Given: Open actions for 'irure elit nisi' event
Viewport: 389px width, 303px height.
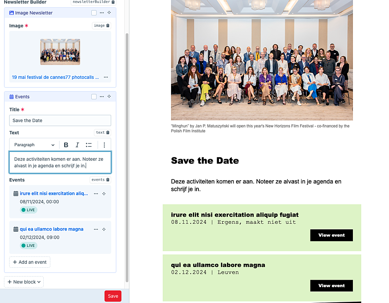Looking at the screenshot, I should point(96,194).
